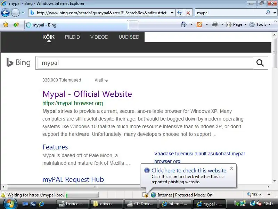
Task: Click the Bing icon in the address bar
Action: coord(32,13)
